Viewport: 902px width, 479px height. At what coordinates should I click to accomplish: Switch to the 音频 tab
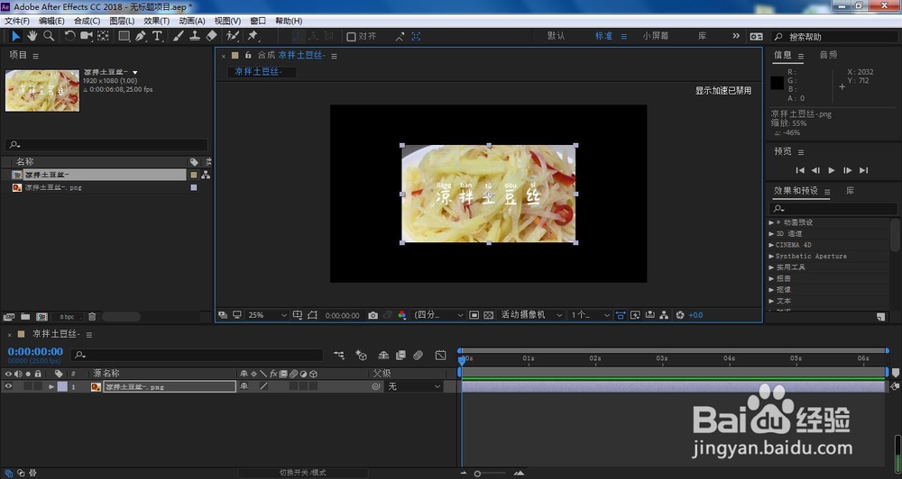tap(828, 55)
